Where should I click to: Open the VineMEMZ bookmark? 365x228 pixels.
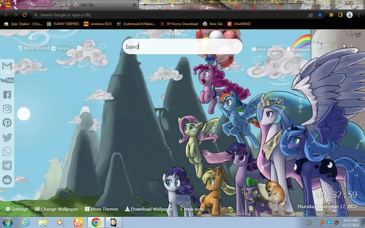point(239,24)
